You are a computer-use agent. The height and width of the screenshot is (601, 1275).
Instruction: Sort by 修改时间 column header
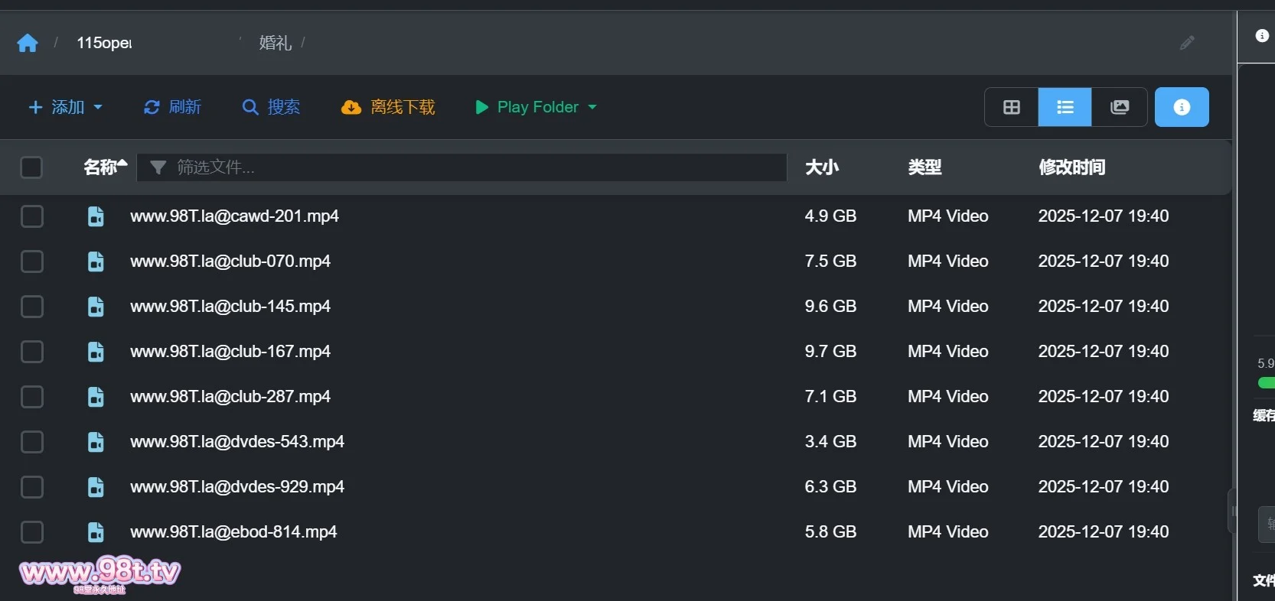coord(1071,167)
